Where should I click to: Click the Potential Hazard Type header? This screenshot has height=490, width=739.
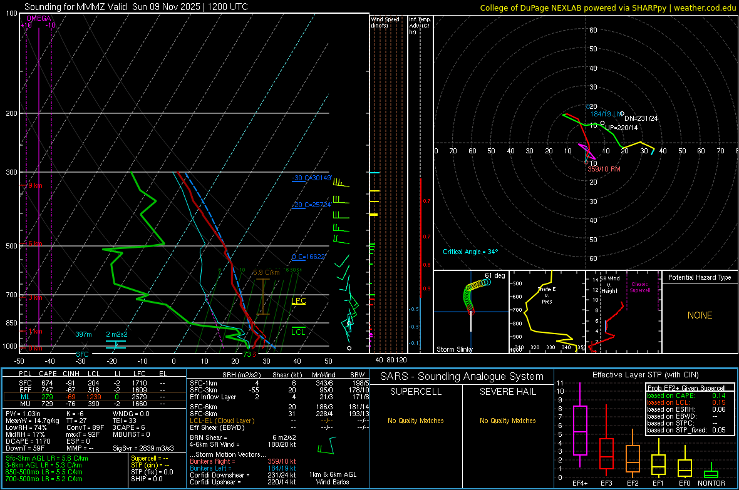[x=700, y=277]
